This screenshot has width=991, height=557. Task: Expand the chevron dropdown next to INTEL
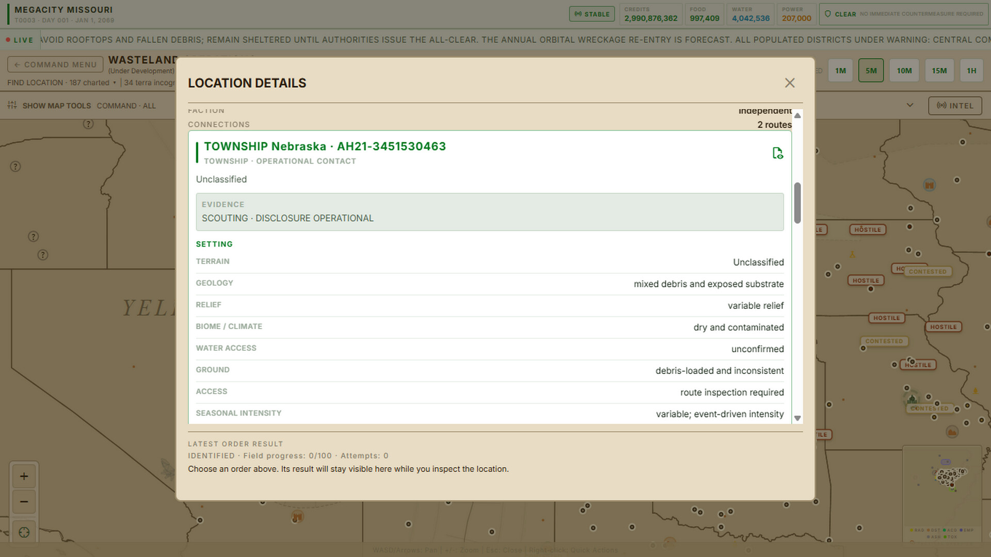click(x=910, y=105)
